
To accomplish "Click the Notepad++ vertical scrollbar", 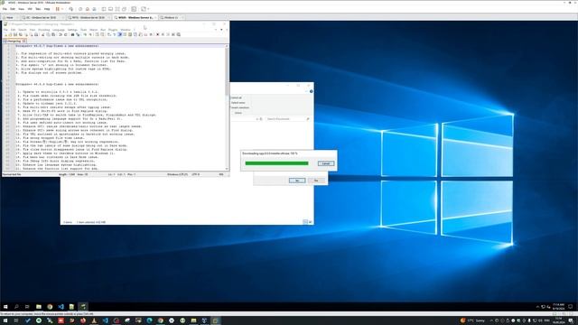I will (x=227, y=107).
